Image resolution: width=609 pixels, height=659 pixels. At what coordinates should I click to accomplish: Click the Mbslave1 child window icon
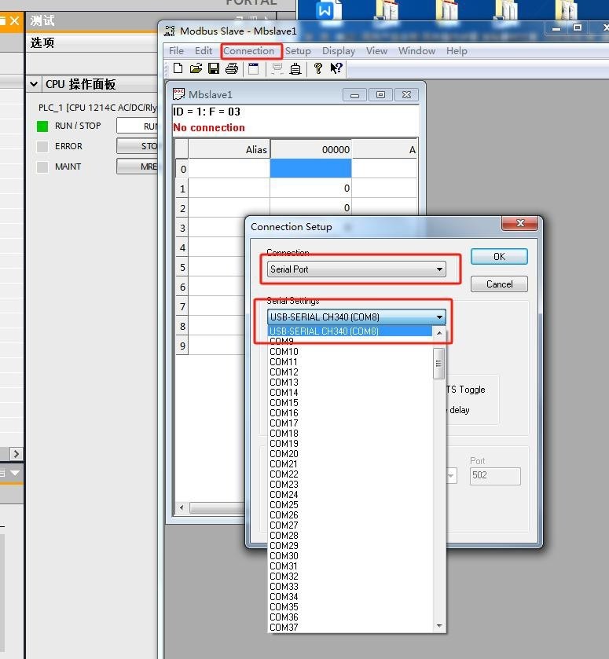tap(178, 94)
